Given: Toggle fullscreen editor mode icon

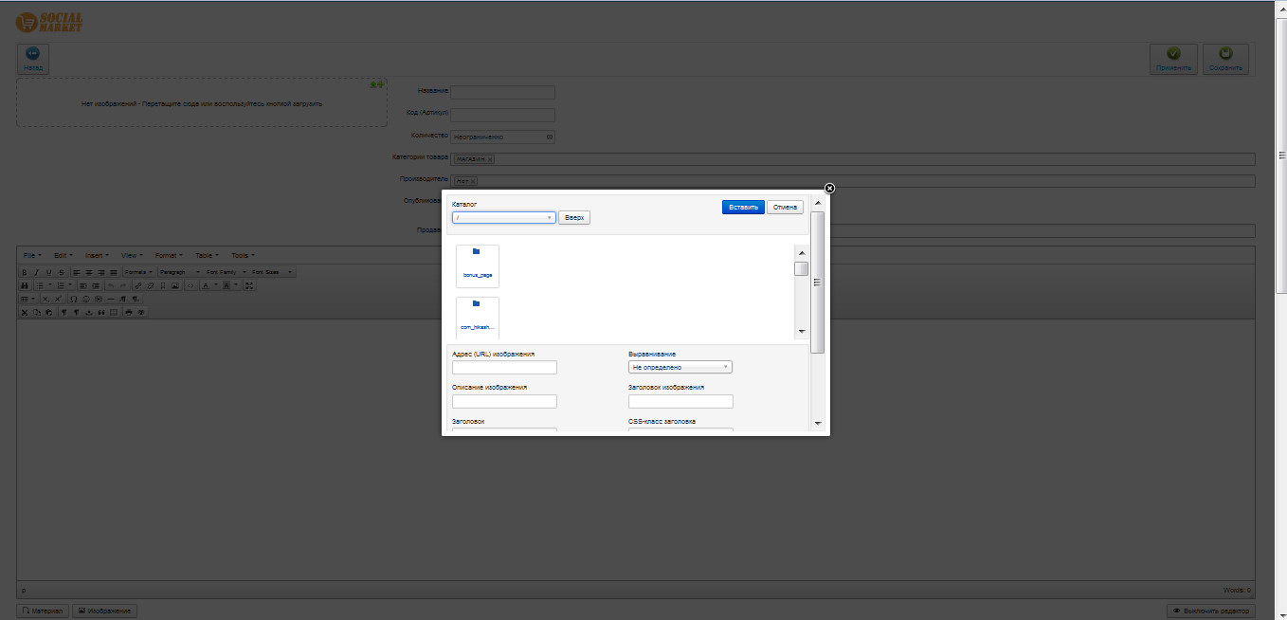Looking at the screenshot, I should coord(249,285).
